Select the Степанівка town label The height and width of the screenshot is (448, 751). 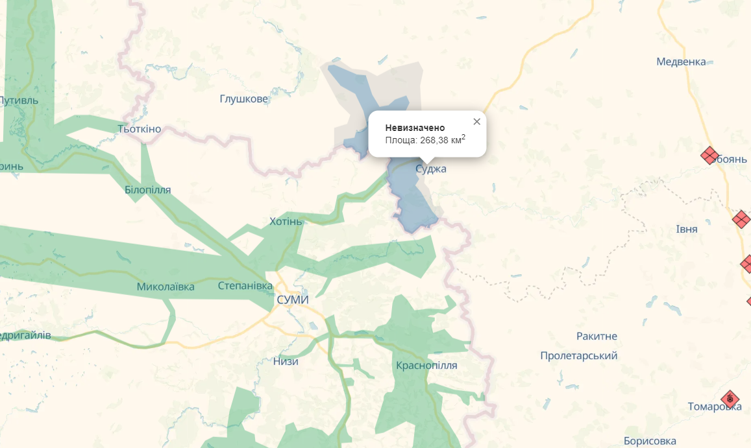coord(245,286)
